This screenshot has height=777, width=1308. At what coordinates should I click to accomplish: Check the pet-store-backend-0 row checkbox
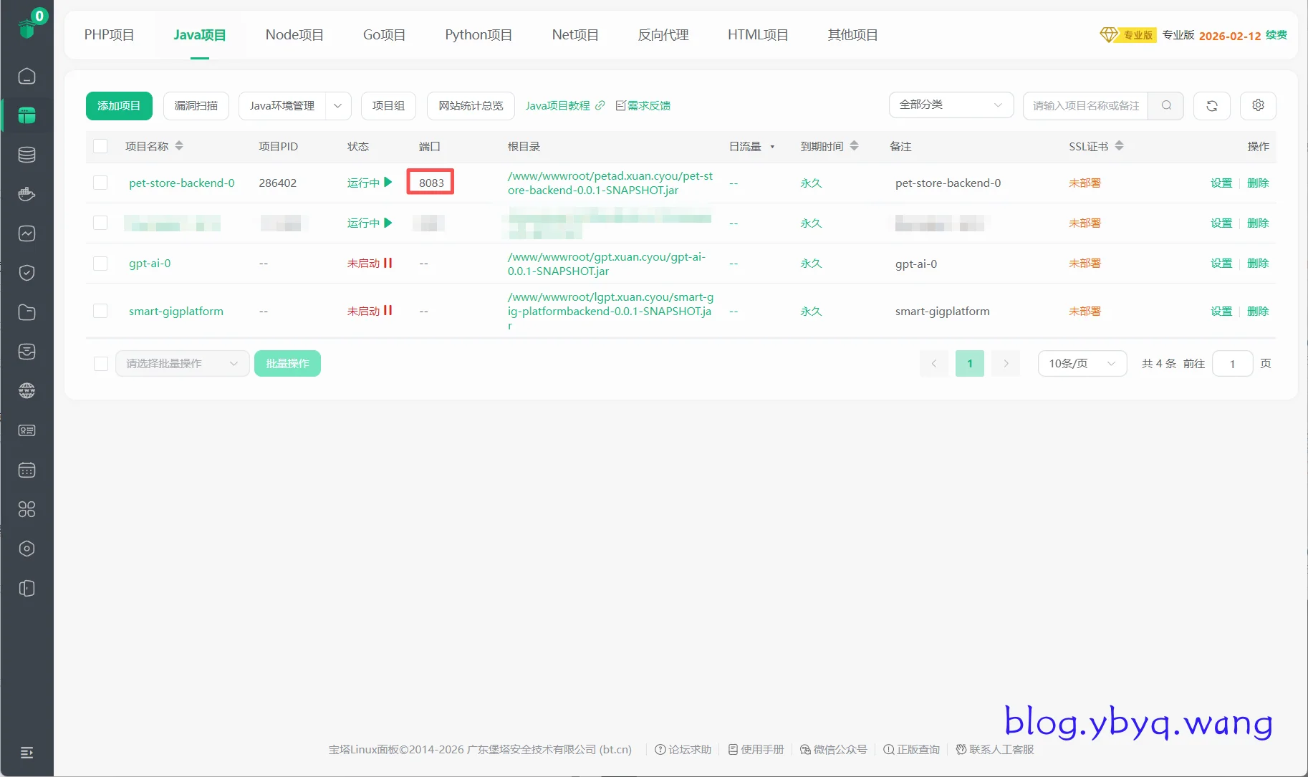(x=100, y=183)
